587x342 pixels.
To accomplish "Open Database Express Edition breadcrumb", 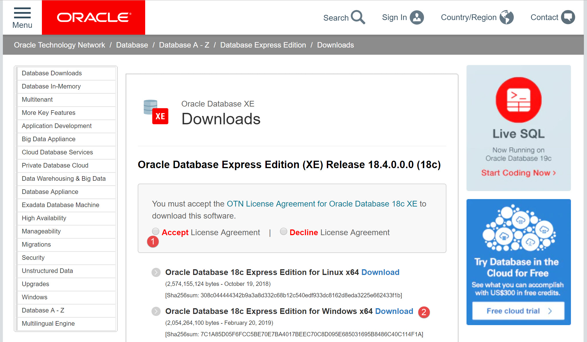I will tap(263, 45).
